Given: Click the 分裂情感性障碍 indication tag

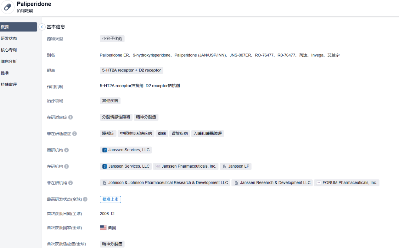Looking at the screenshot, I should 116,117.
